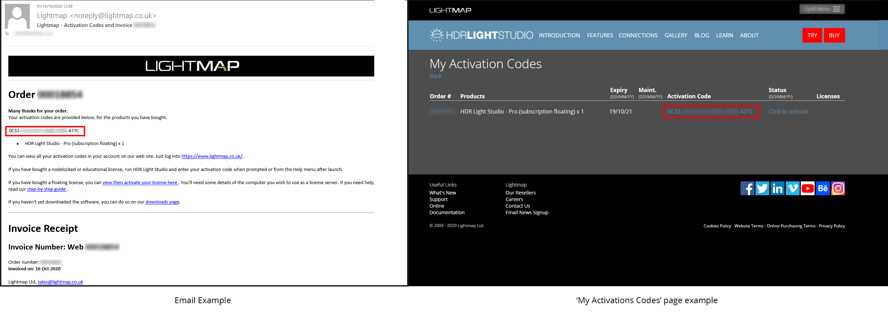Open the Twitter social icon

click(762, 188)
